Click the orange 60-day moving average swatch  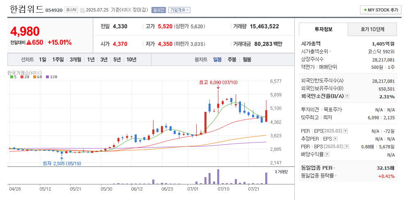click(34, 77)
